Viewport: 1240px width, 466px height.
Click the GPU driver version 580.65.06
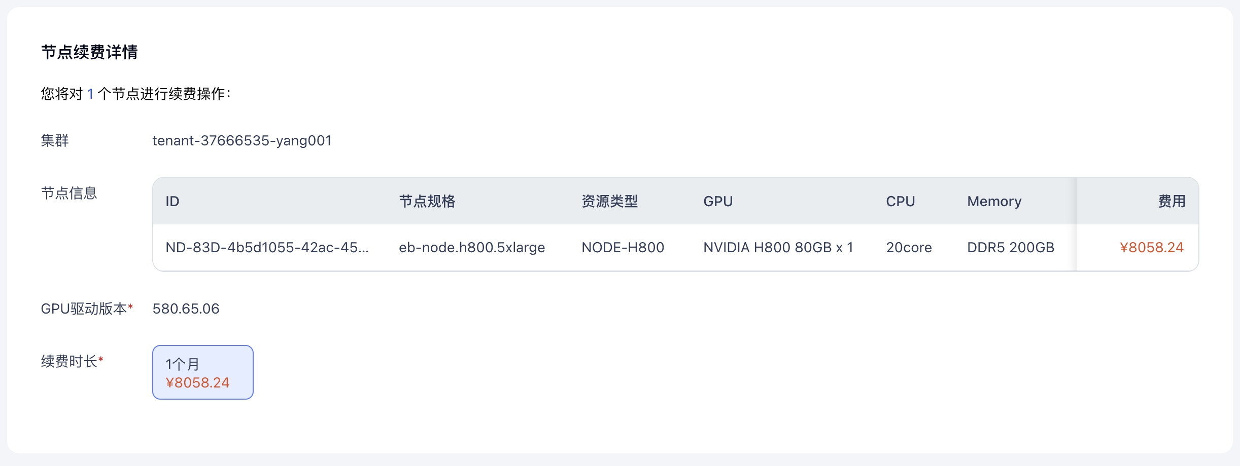186,308
